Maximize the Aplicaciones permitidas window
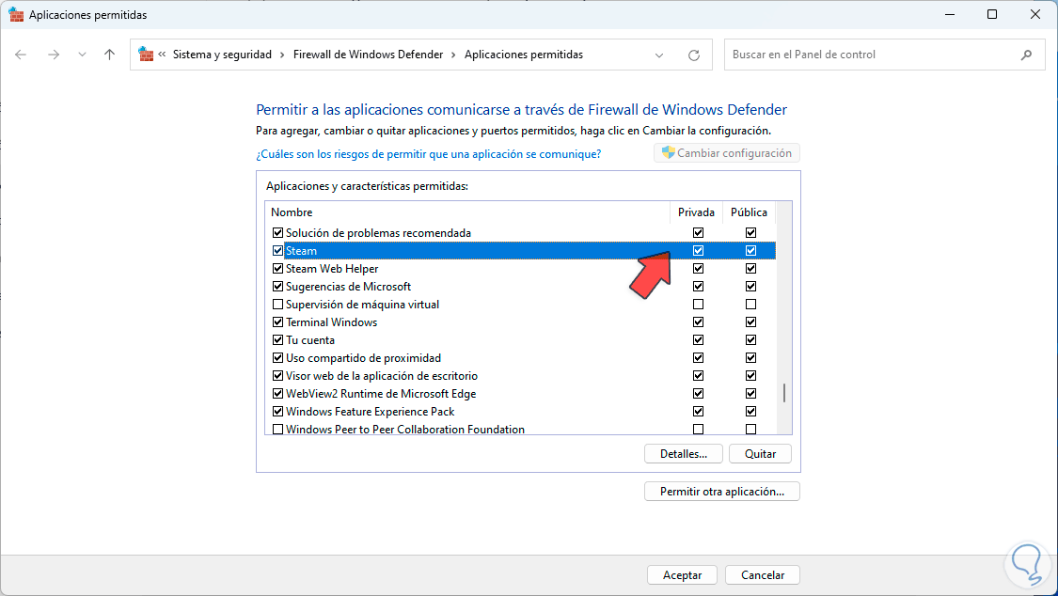Viewport: 1058px width, 596px height. (x=992, y=14)
